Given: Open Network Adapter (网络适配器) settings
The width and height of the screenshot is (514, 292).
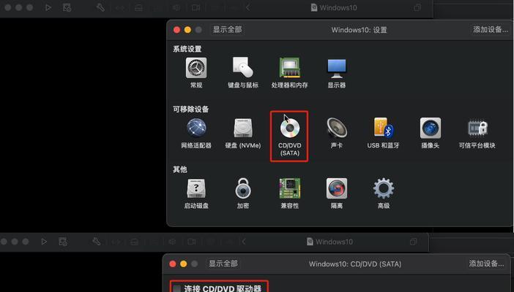Looking at the screenshot, I should pyautogui.click(x=196, y=128).
